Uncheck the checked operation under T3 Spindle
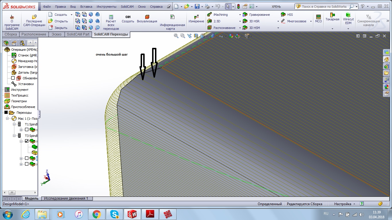The width and height of the screenshot is (392, 220). pos(27,141)
